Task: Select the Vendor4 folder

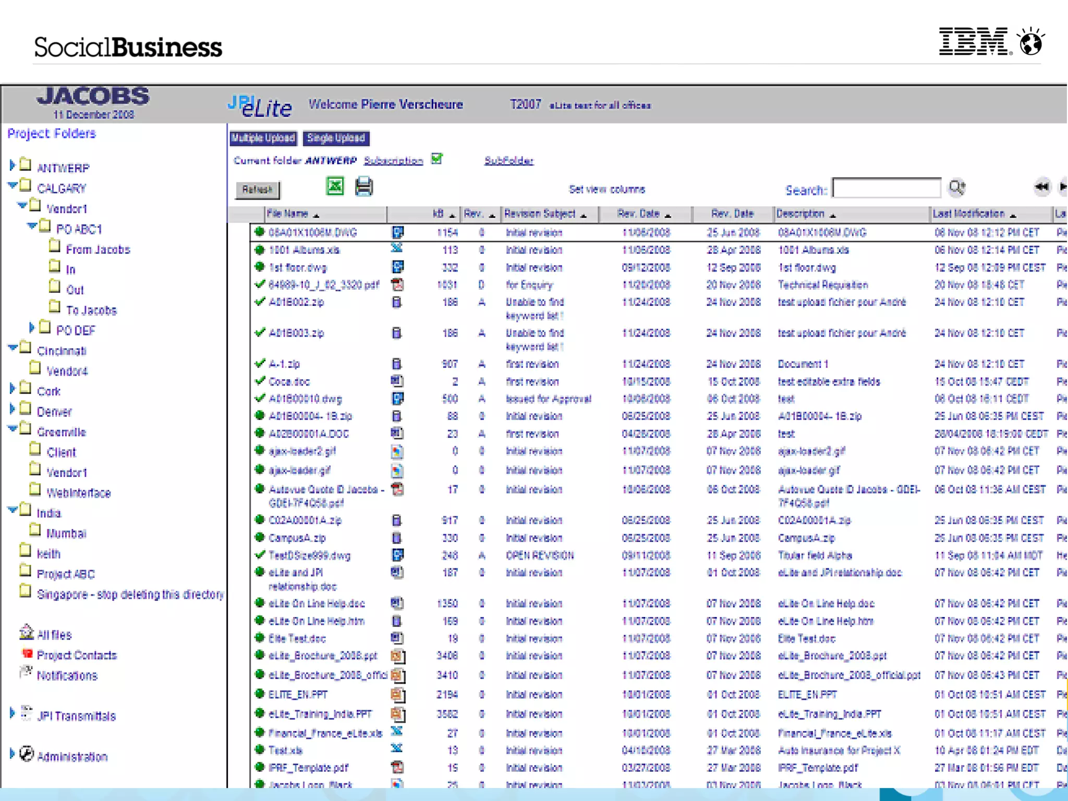Action: coord(67,371)
